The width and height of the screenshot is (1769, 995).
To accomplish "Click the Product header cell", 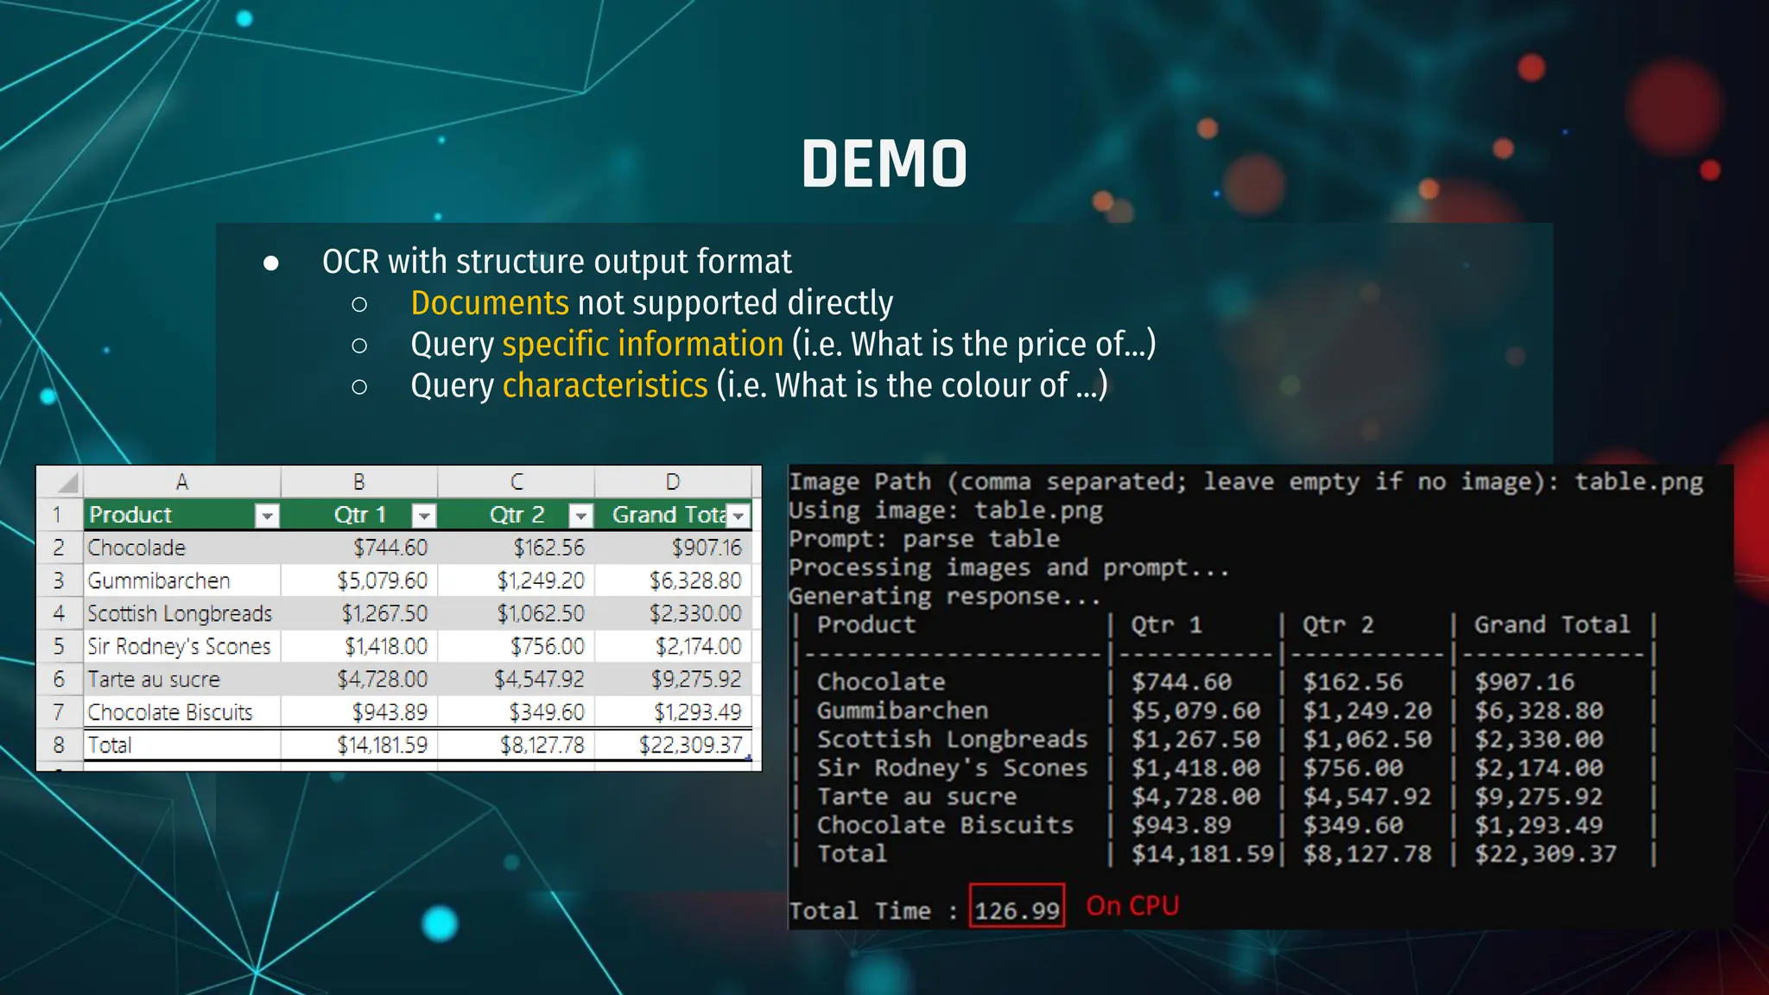I will 182,515.
